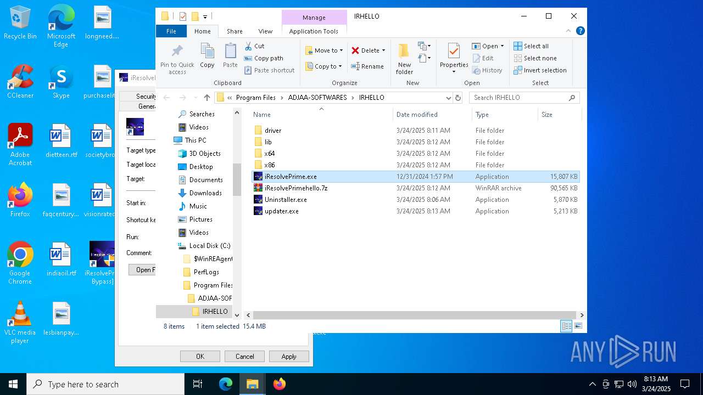Click Type here to search box
This screenshot has height=395, width=703.
point(105,384)
